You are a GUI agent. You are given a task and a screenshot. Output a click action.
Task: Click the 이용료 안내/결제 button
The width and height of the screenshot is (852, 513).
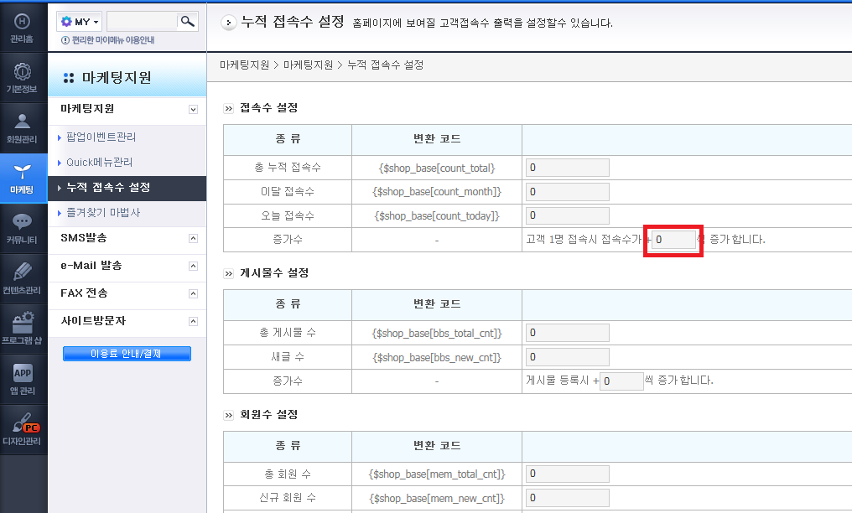point(127,354)
